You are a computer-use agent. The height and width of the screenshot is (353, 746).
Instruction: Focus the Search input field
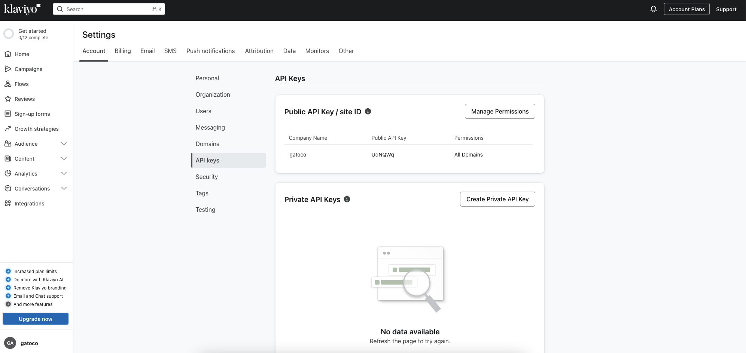click(x=109, y=9)
